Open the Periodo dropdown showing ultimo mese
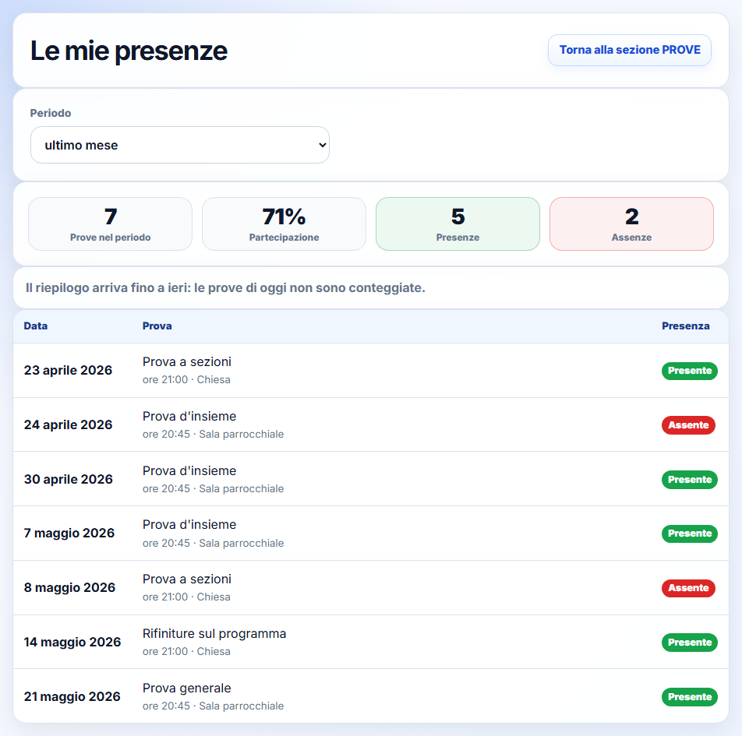The height and width of the screenshot is (736, 742). tap(180, 145)
